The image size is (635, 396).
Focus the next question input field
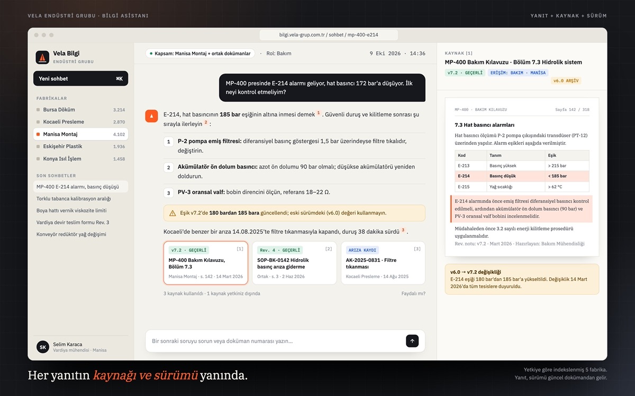275,341
